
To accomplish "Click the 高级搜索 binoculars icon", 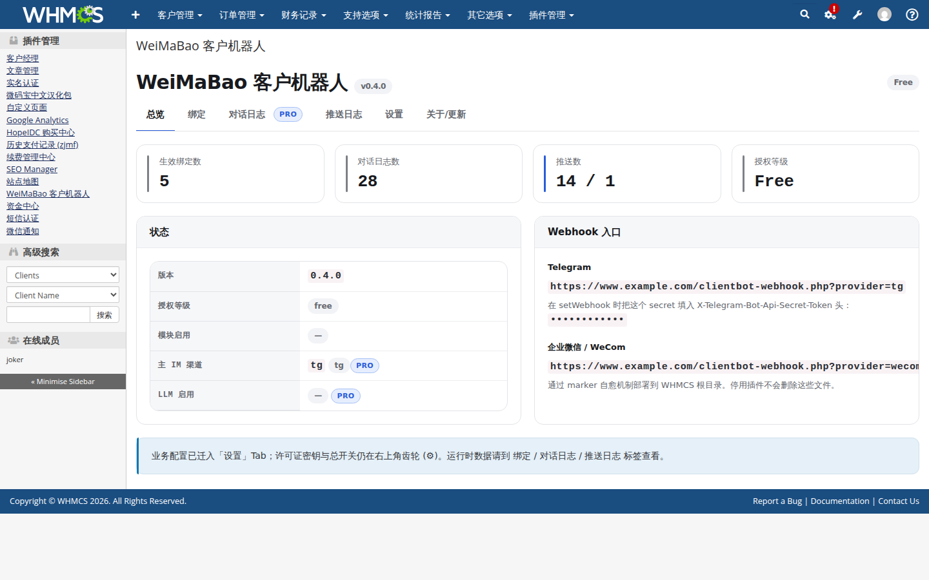I will tap(14, 252).
